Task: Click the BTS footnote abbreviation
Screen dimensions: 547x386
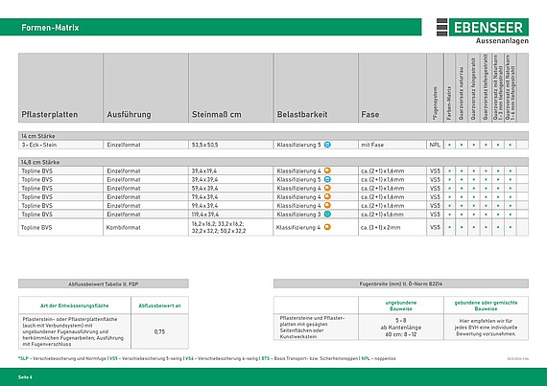Action: point(265,358)
